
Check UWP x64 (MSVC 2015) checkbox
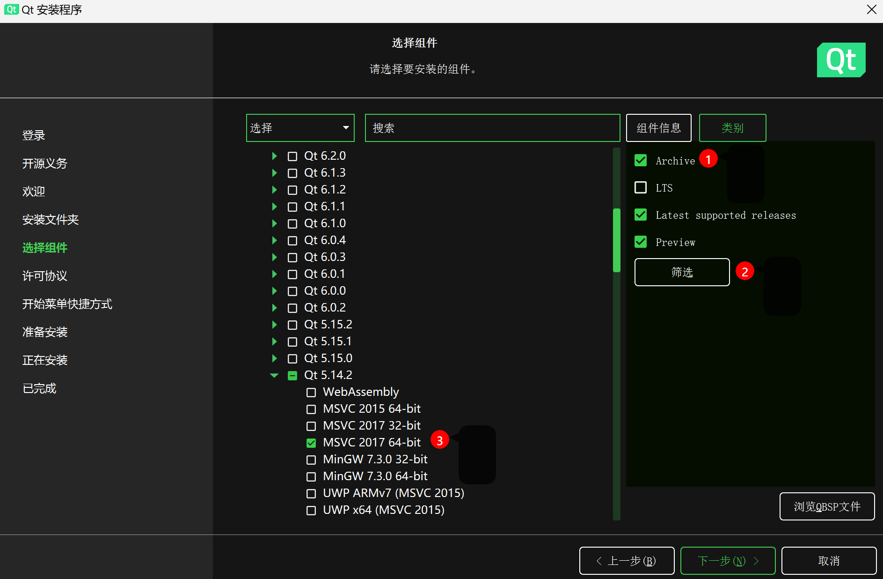click(x=311, y=510)
